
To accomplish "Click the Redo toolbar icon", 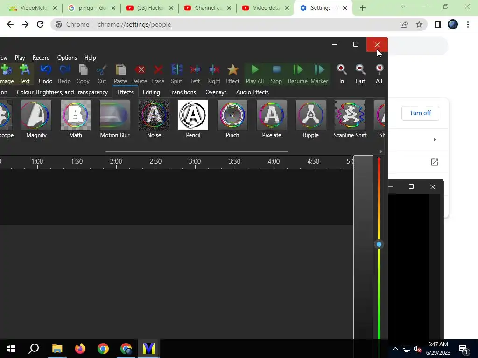I will (64, 74).
